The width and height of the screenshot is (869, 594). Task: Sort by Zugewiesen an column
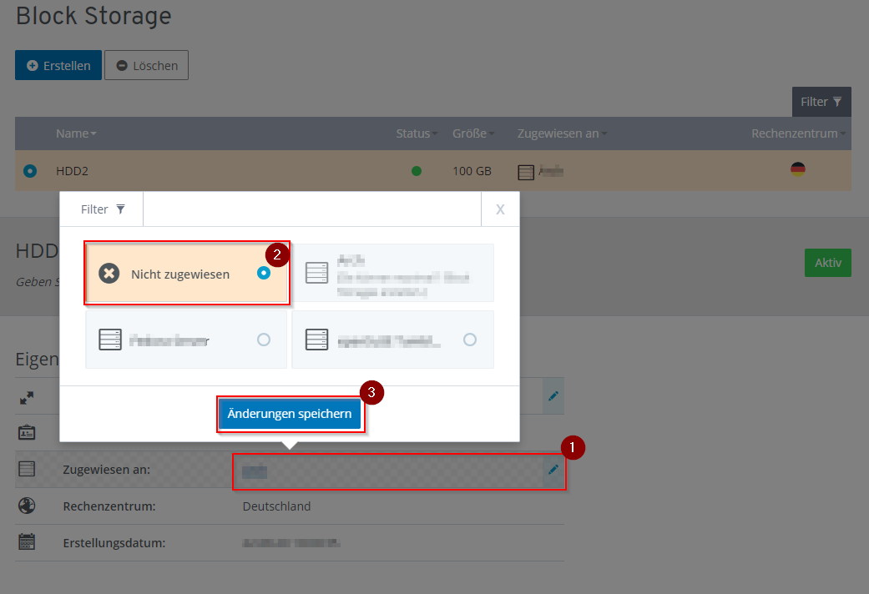point(562,133)
